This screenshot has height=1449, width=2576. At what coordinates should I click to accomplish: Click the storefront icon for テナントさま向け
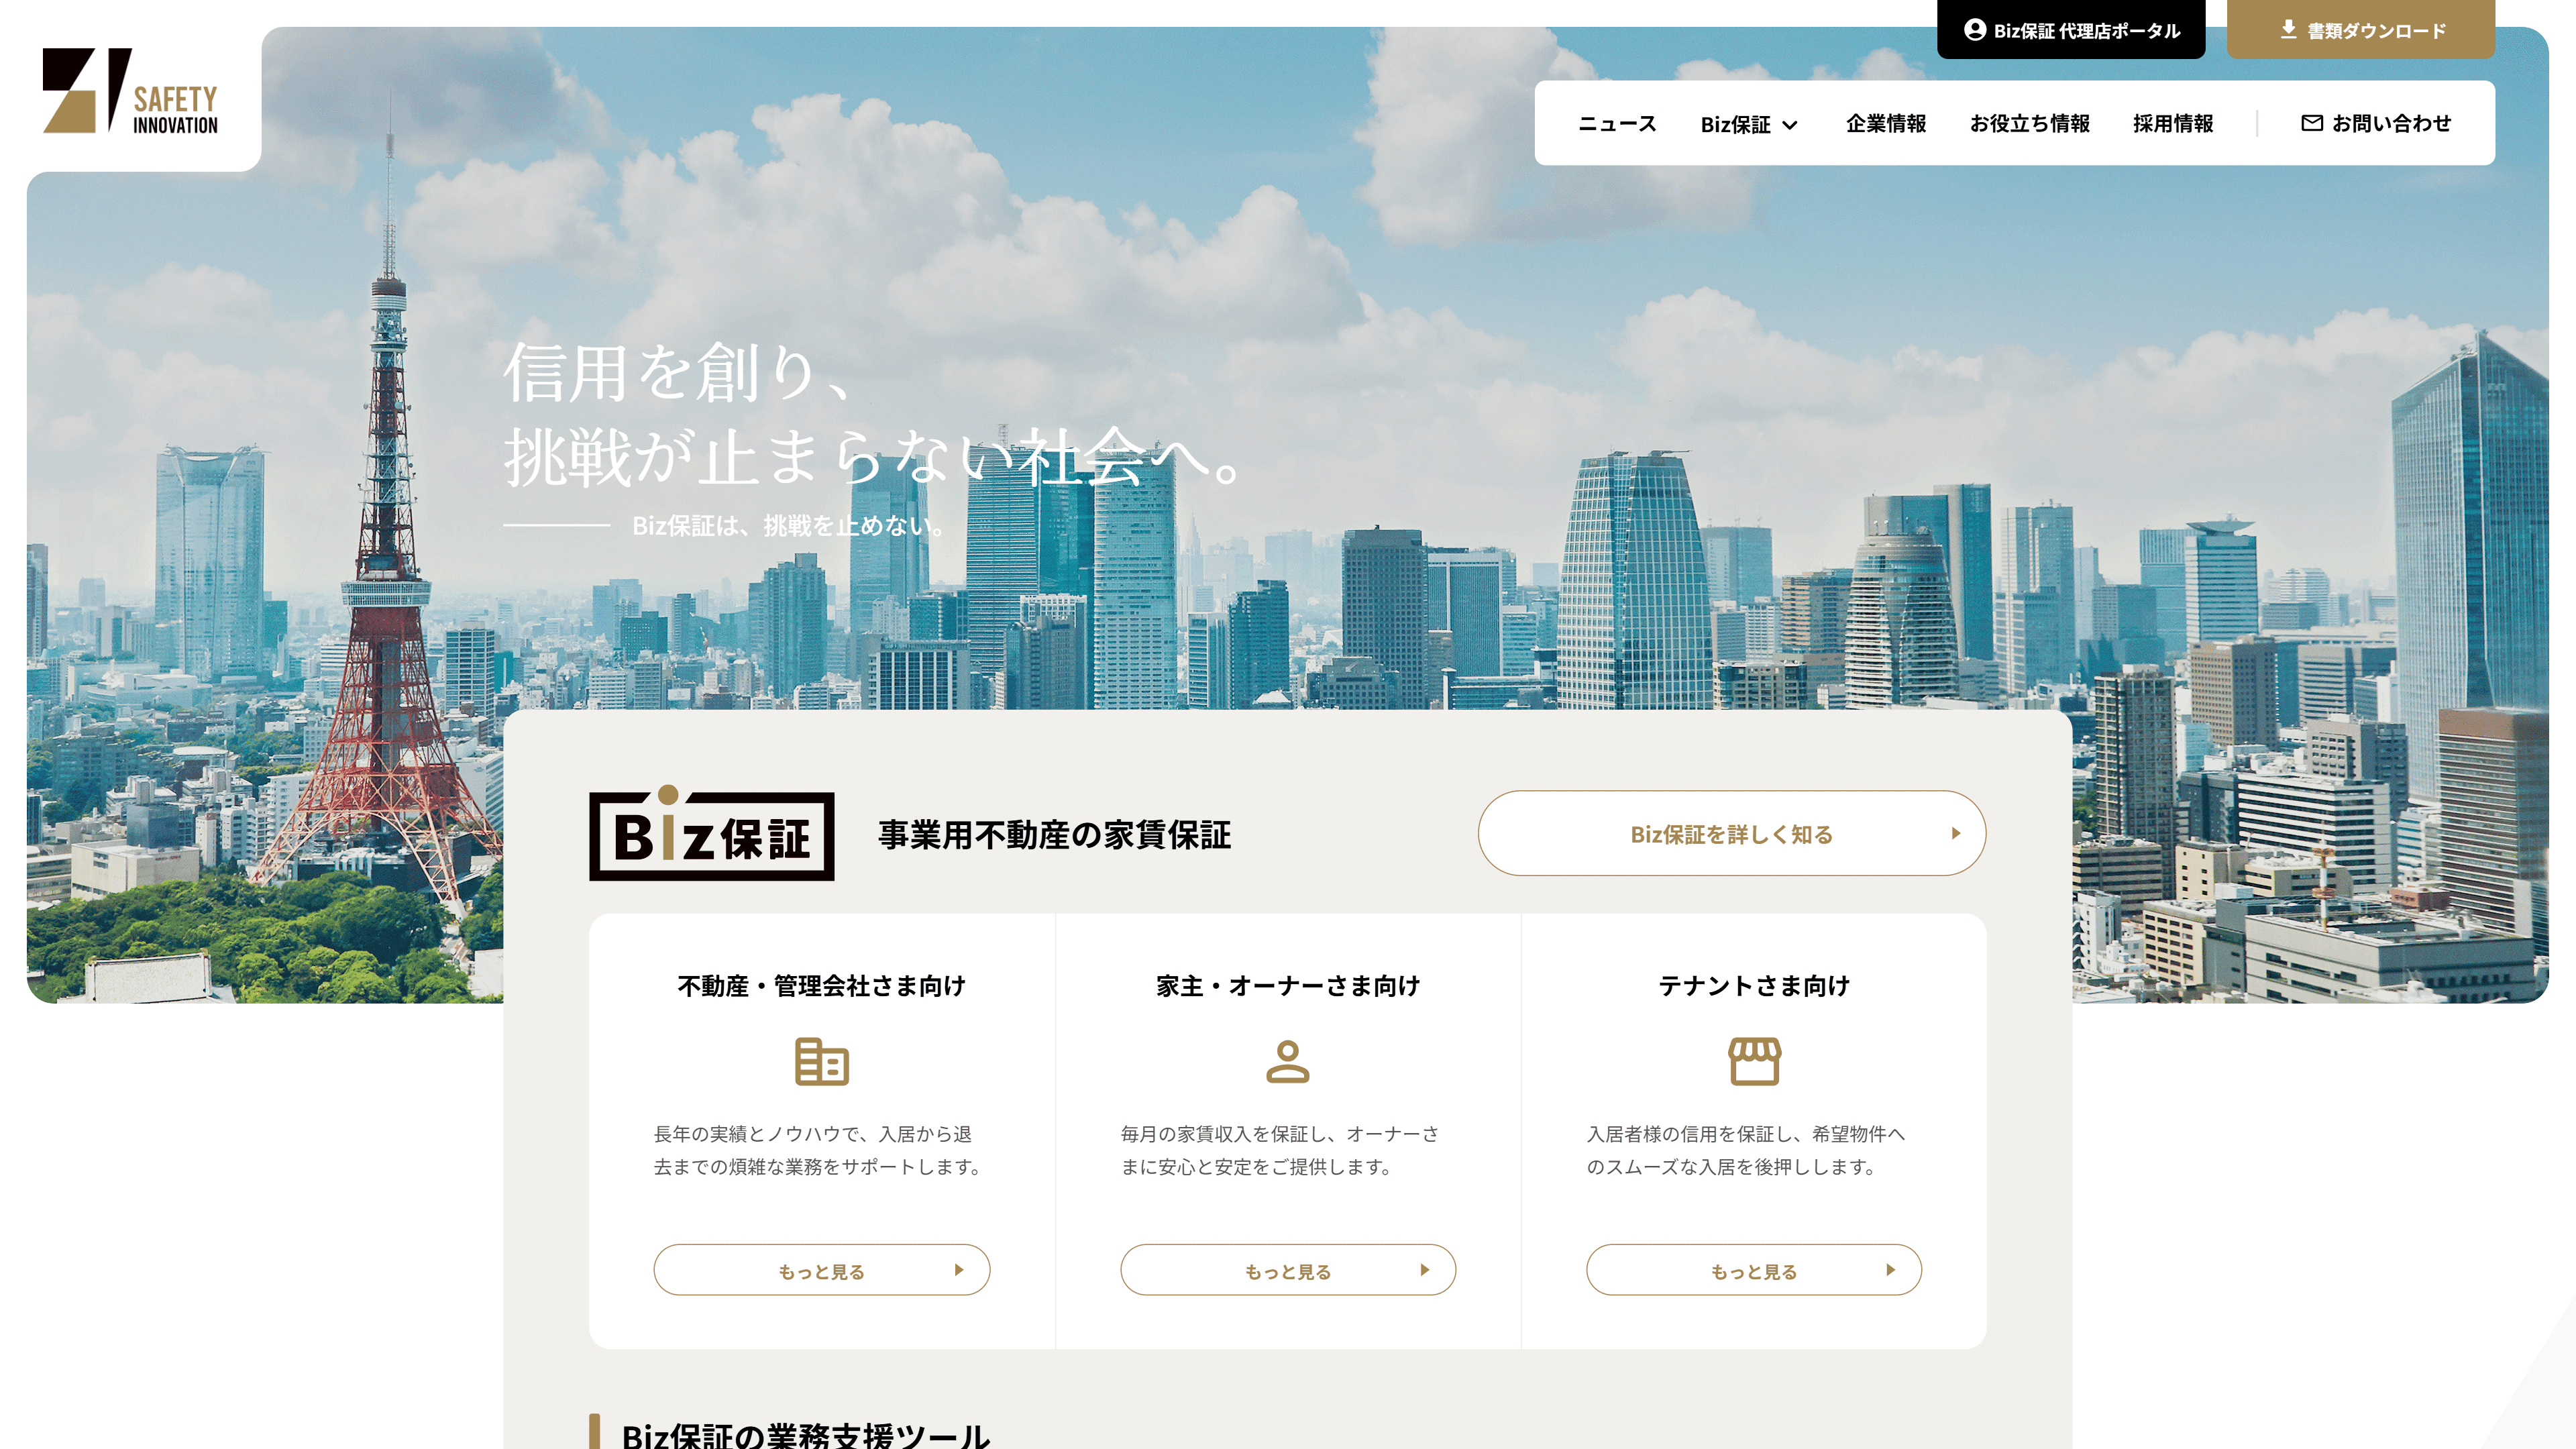[1754, 1061]
